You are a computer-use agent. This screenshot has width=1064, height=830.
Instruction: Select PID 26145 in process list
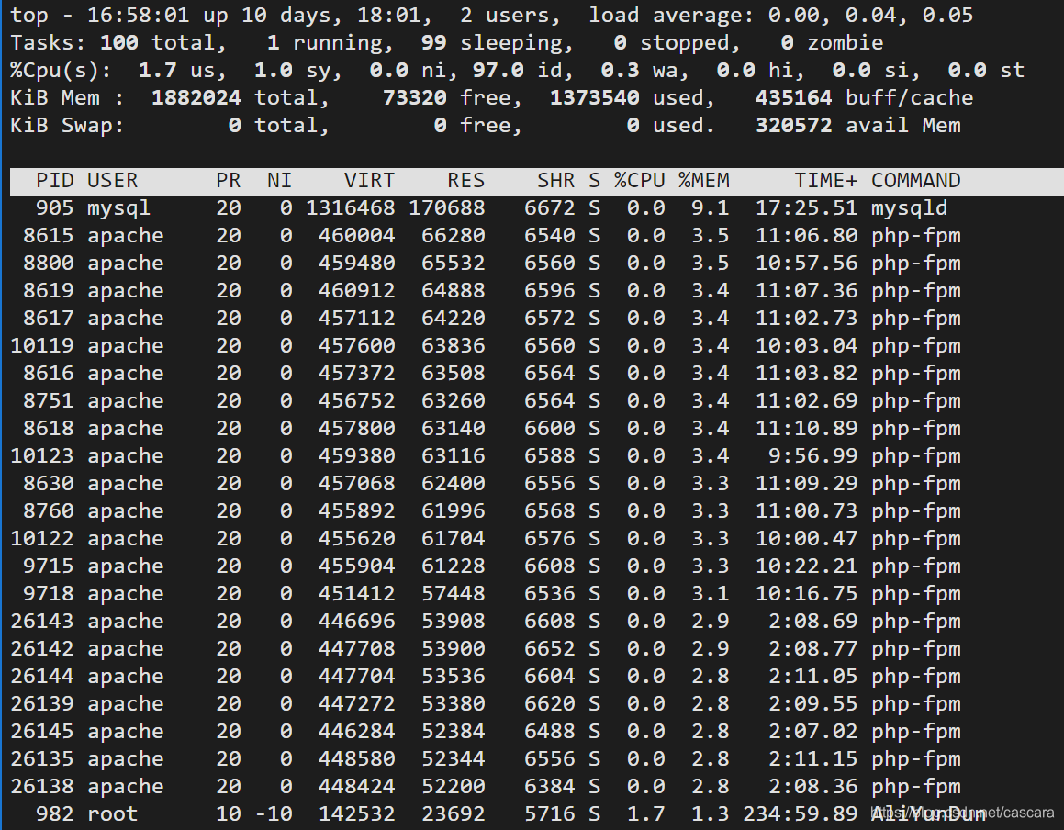tap(42, 731)
